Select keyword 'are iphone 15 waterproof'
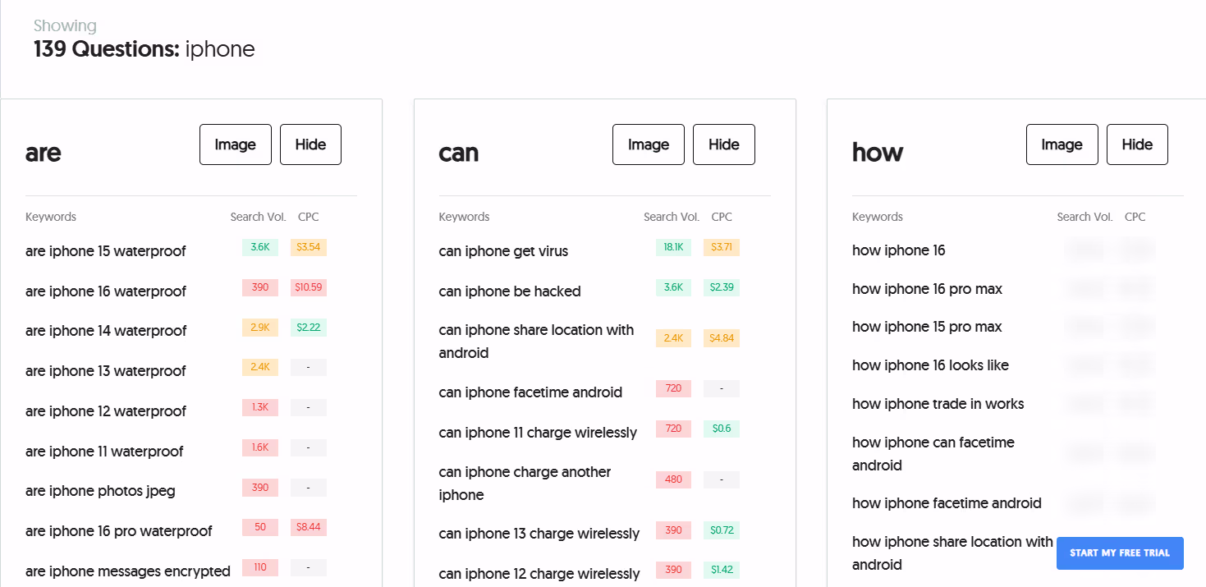1206x587 pixels. pos(106,251)
